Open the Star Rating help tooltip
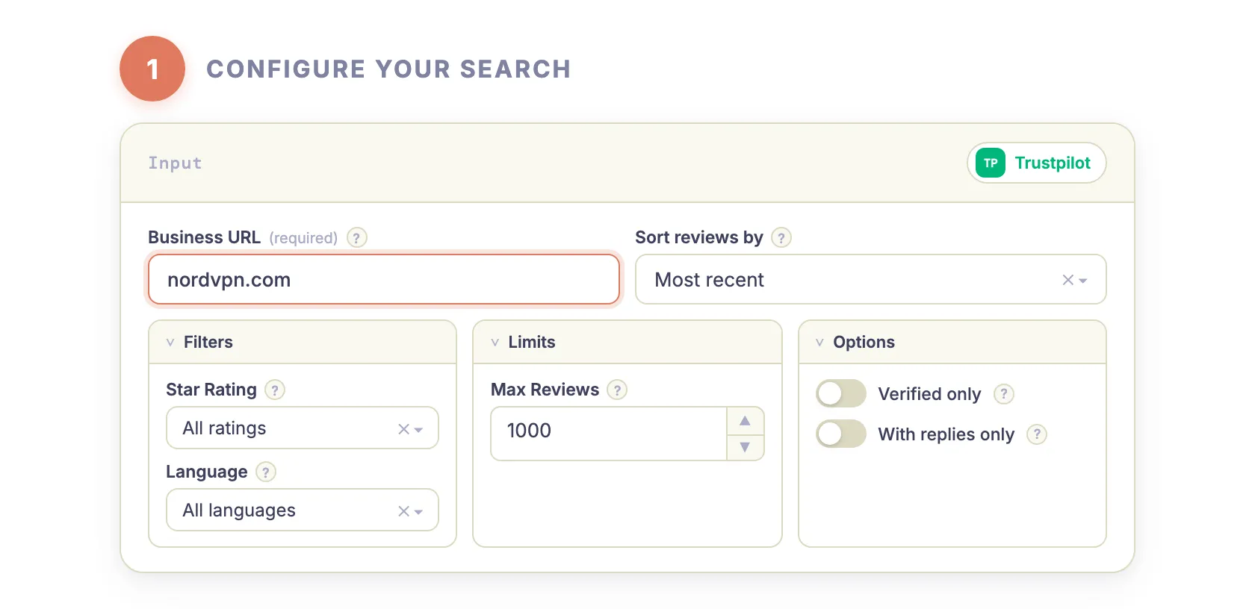 [274, 390]
